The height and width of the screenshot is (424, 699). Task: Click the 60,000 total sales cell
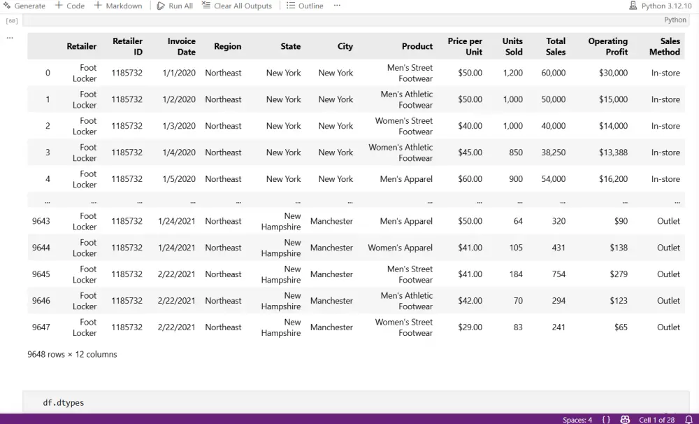click(553, 73)
